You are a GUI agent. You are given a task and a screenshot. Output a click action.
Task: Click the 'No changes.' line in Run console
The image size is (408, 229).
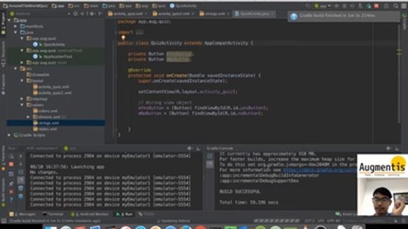coord(44,172)
